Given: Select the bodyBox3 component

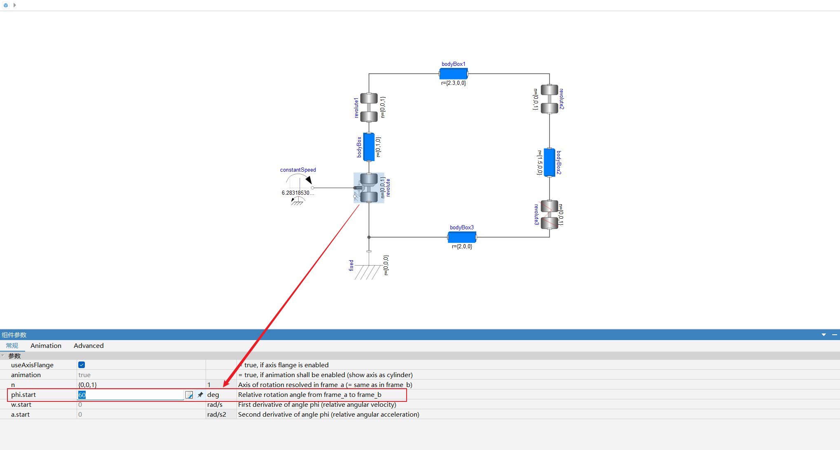Looking at the screenshot, I should (462, 237).
